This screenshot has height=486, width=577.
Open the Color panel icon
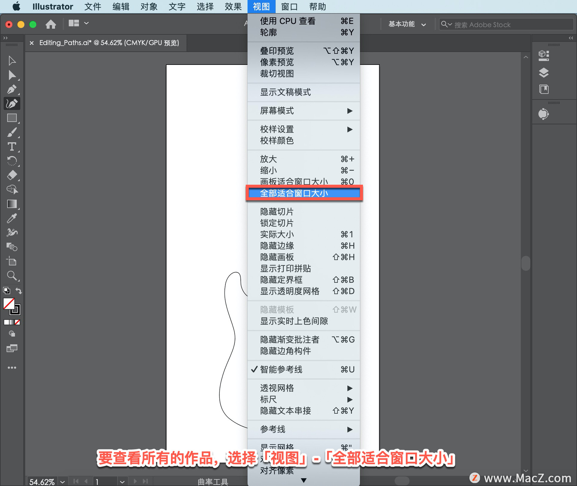[x=544, y=114]
